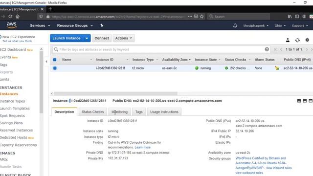Click the pin shortcut icon in navbar
This screenshot has width=313, height=176.
pyautogui.click(x=102, y=25)
